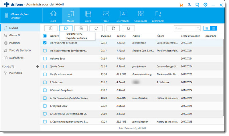Click the export toolbar button
This screenshot has width=229, height=136.
[66, 28]
